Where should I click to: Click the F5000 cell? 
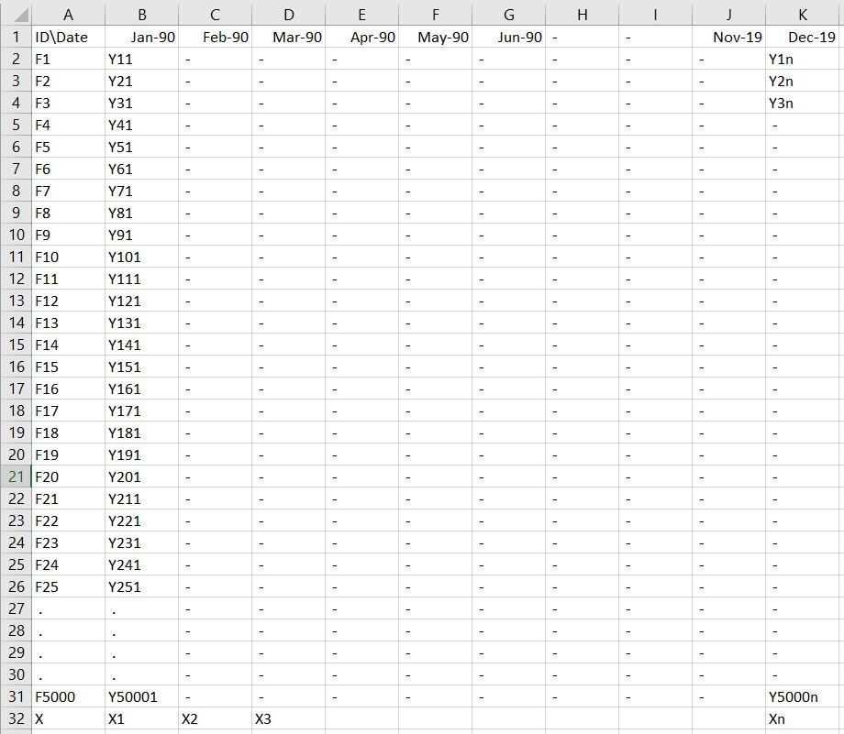click(68, 696)
